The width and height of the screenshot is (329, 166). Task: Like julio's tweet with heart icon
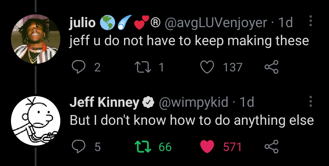click(x=207, y=67)
